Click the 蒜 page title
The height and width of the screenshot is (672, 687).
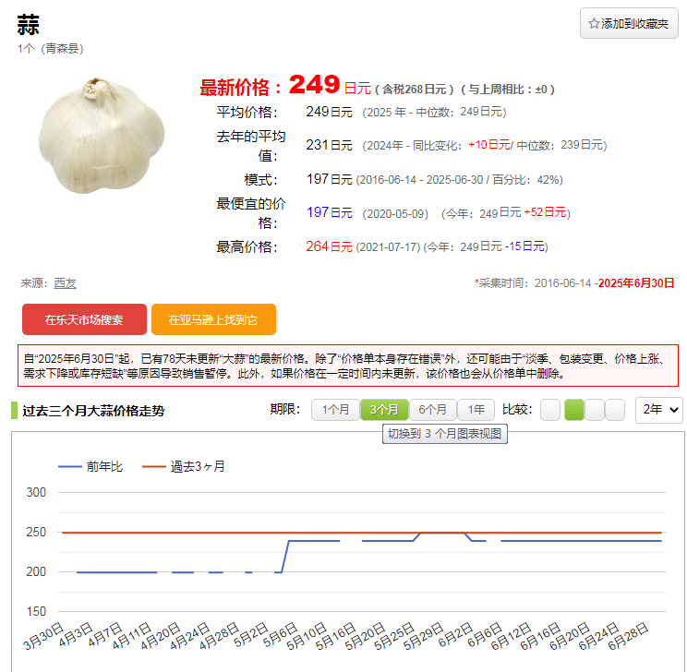(28, 25)
